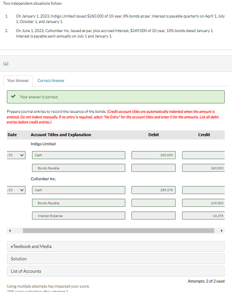Click the horizontal scrollbar thumb
Screen dimensions: 232x292
(118, 231)
